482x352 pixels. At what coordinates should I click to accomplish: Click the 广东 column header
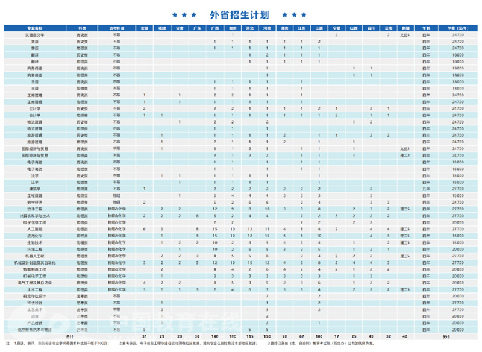pyautogui.click(x=198, y=28)
